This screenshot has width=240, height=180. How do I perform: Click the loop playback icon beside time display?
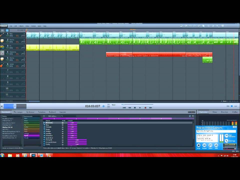103,106
